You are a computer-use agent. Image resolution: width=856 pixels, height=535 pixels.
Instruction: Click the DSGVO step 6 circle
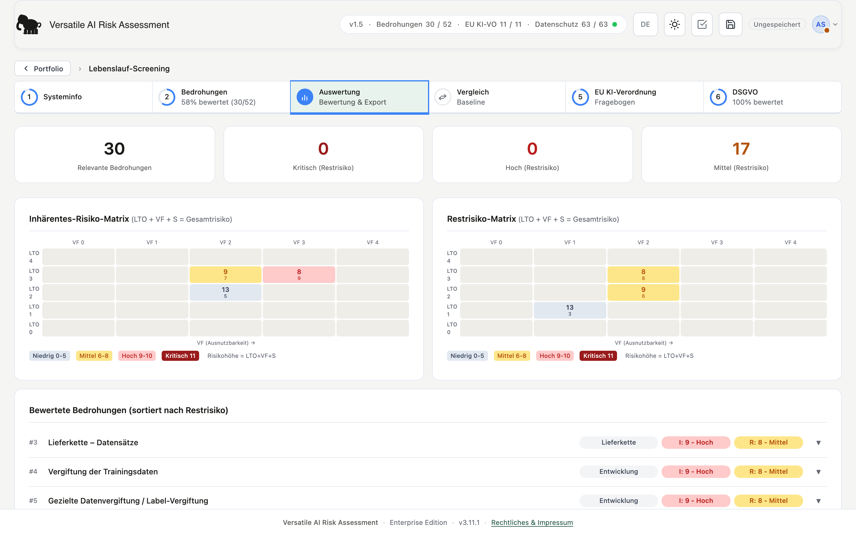pos(718,97)
